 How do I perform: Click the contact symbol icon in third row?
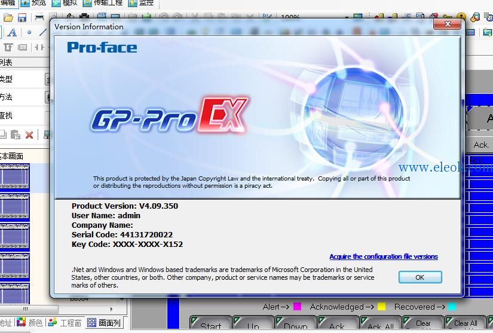[x=39, y=47]
